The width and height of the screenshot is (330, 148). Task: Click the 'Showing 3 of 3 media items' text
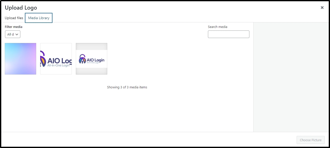[127, 87]
